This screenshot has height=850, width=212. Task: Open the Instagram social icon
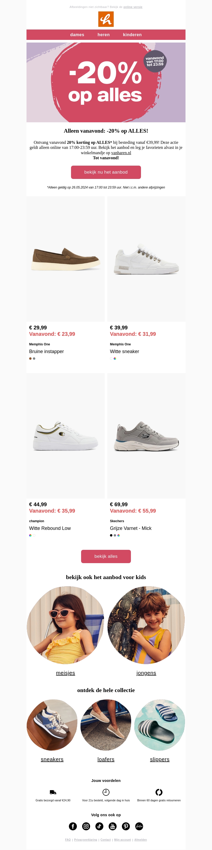point(86,826)
